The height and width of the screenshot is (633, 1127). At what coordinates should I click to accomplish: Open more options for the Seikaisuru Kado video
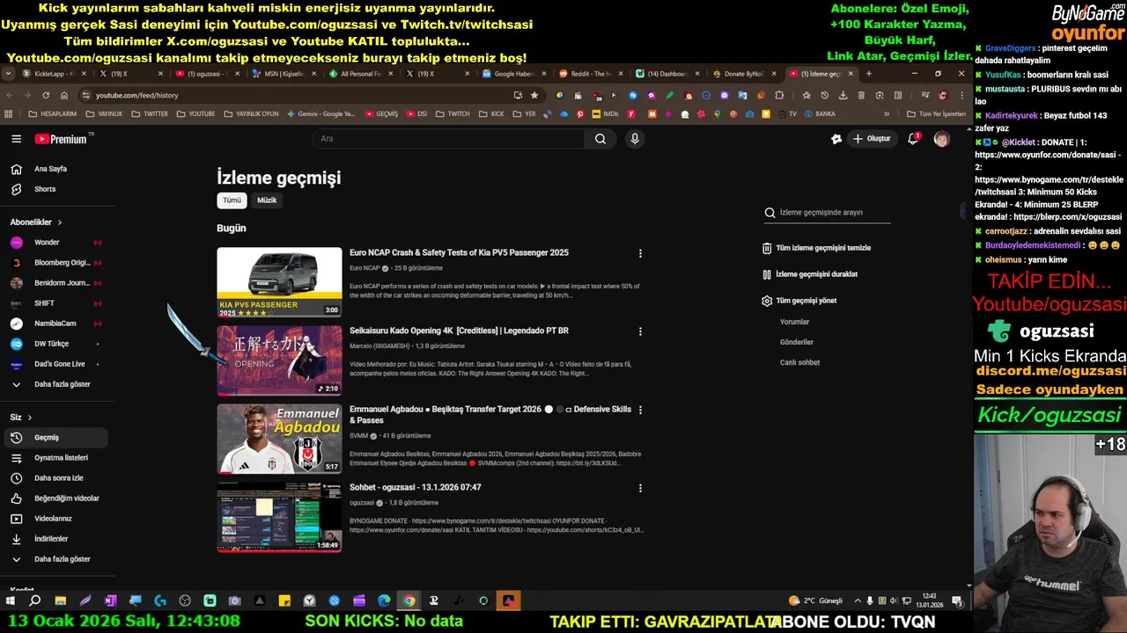point(640,331)
